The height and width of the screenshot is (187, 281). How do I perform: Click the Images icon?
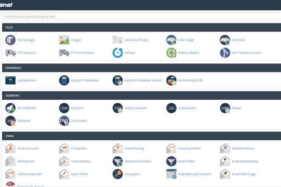tap(64, 40)
